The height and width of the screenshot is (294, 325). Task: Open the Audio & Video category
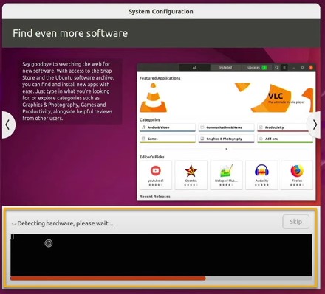168,127
